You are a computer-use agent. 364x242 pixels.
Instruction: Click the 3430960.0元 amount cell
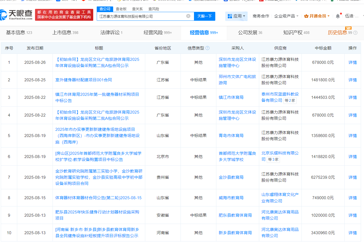tap(323, 233)
